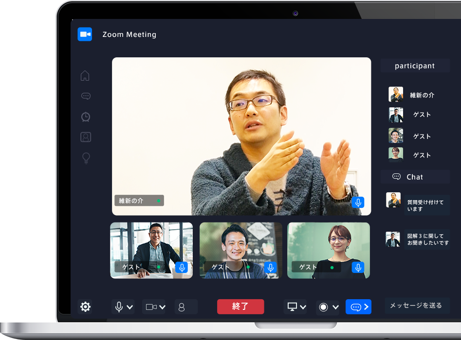Expand the video camera options arrow
The width and height of the screenshot is (461, 340).
(163, 307)
